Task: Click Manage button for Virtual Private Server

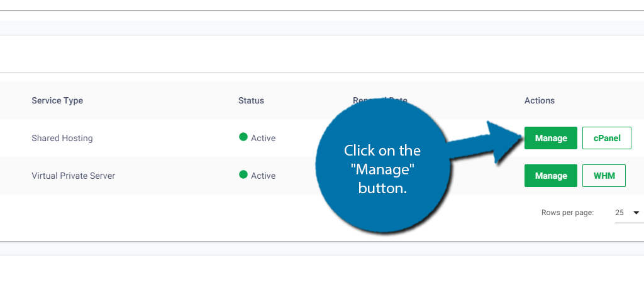Action: (x=551, y=176)
